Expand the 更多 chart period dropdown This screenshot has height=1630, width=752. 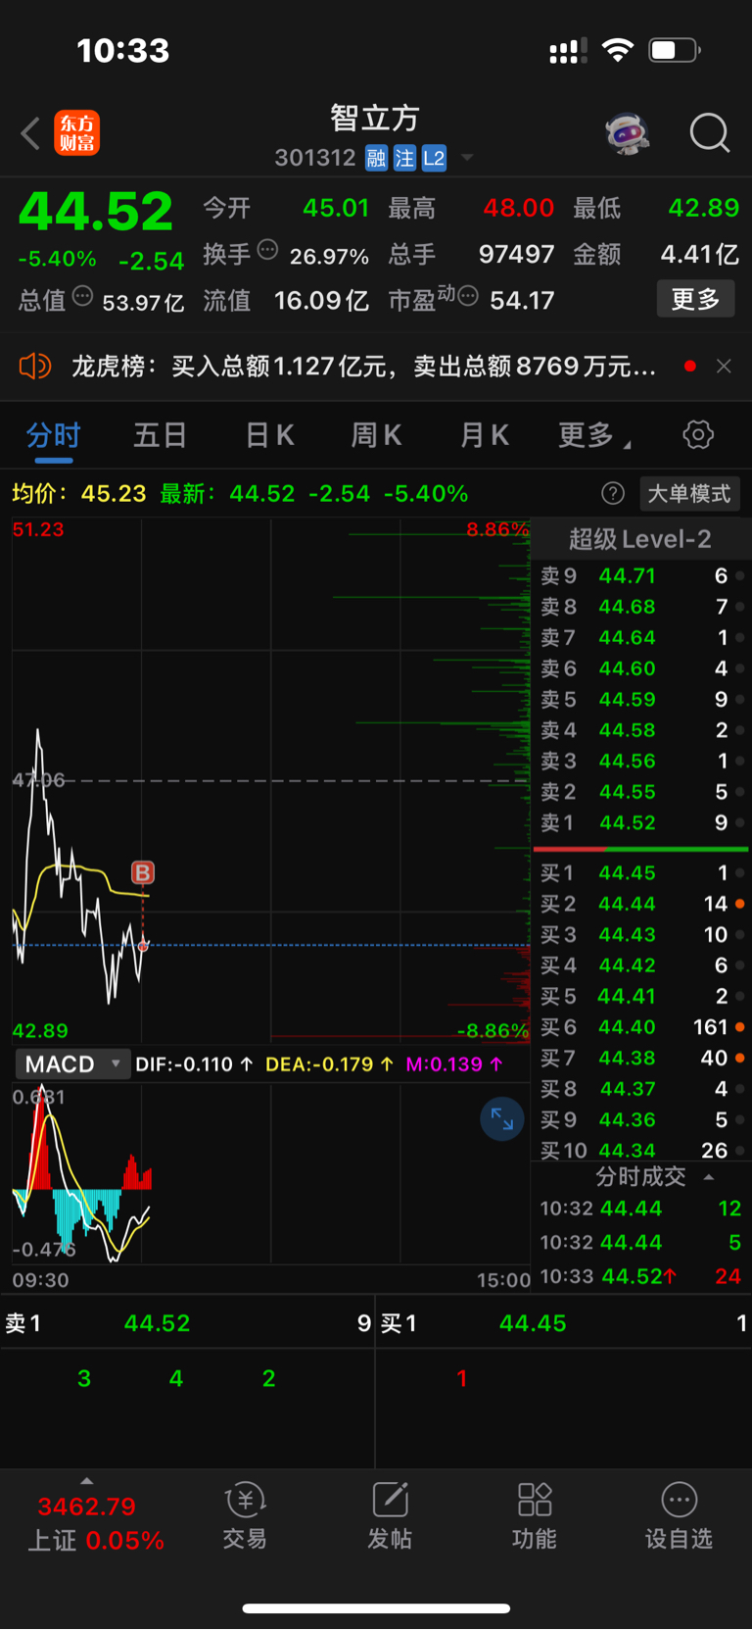pos(593,435)
